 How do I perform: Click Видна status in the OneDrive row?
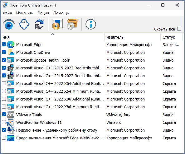168,53
